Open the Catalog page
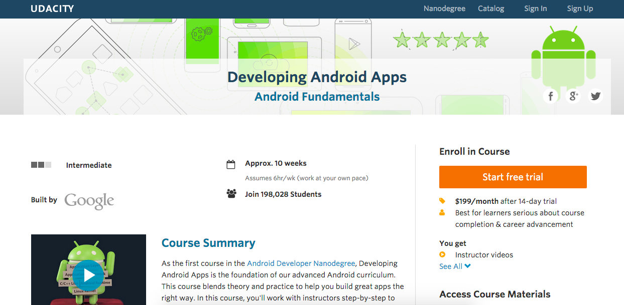This screenshot has width=624, height=305. tap(491, 9)
